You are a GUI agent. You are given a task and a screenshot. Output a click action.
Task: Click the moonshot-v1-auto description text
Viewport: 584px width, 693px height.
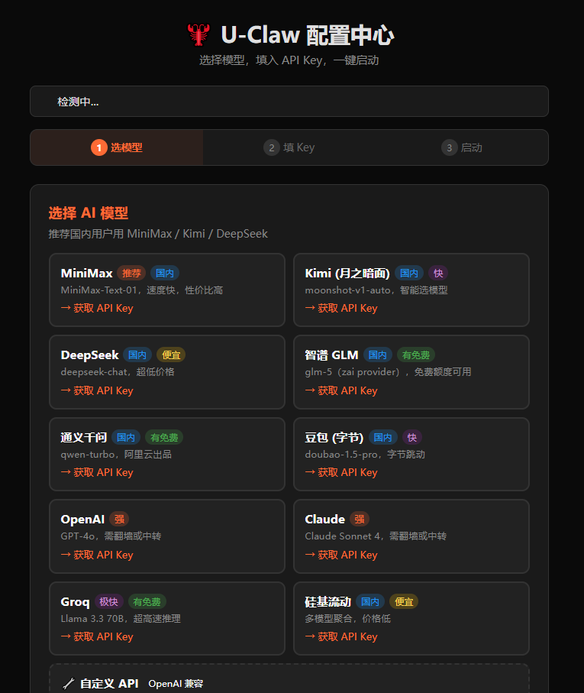coord(376,290)
